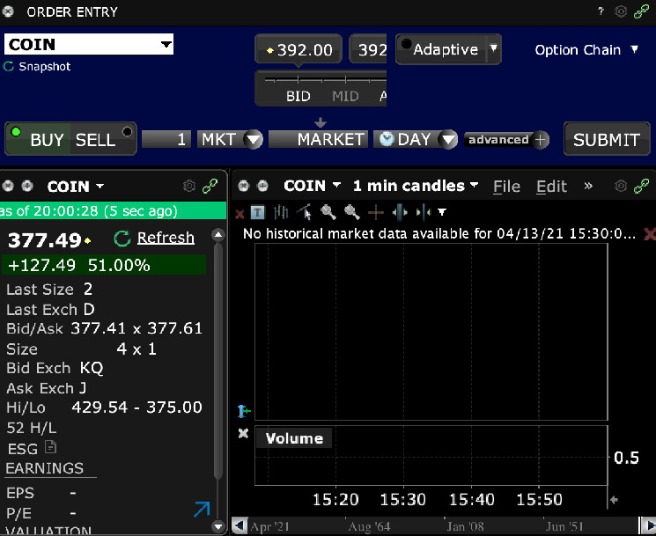The image size is (656, 536).
Task: Close the COIN chart panel
Action: (244, 186)
